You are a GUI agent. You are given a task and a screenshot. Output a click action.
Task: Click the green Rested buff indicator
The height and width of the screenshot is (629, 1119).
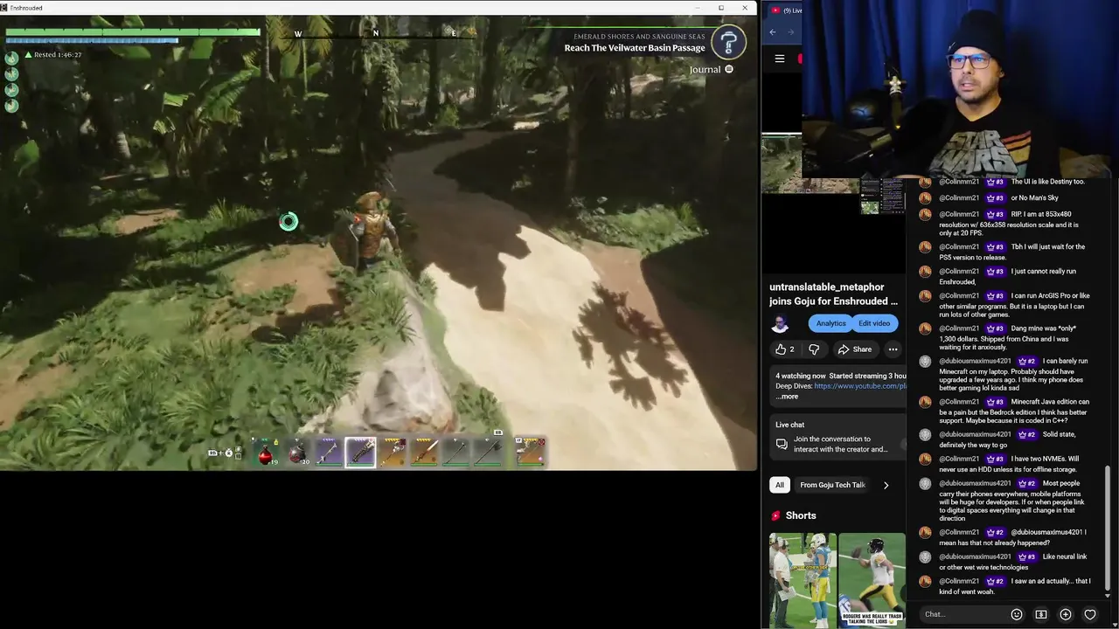[53, 55]
